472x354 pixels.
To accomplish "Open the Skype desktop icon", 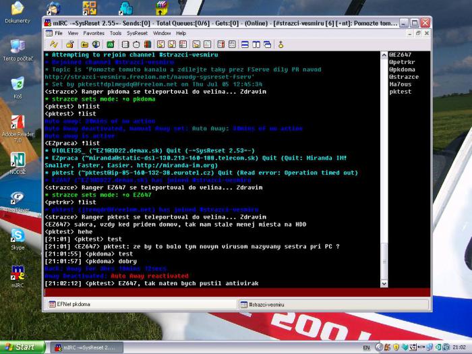I will click(x=18, y=239).
